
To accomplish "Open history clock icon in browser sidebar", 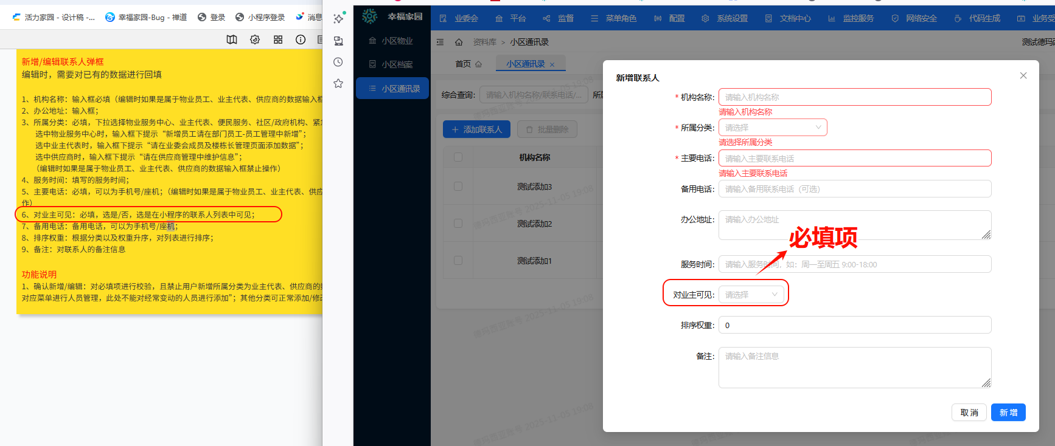I will click(338, 62).
